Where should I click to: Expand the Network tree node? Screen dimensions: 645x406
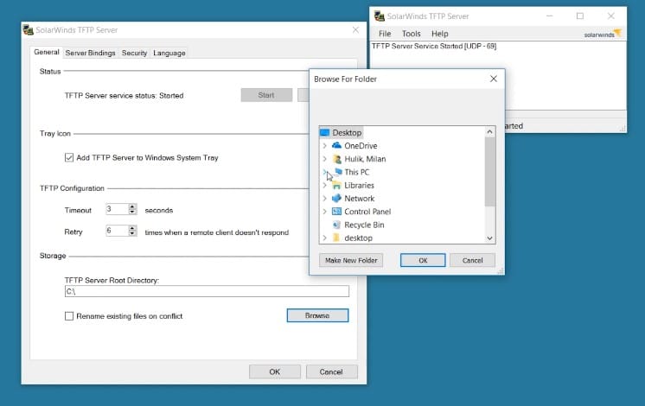pyautogui.click(x=324, y=199)
